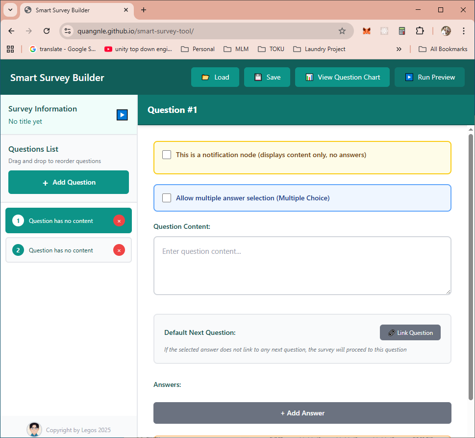
Task: Open the MetaMask fox extension
Action: click(x=366, y=31)
